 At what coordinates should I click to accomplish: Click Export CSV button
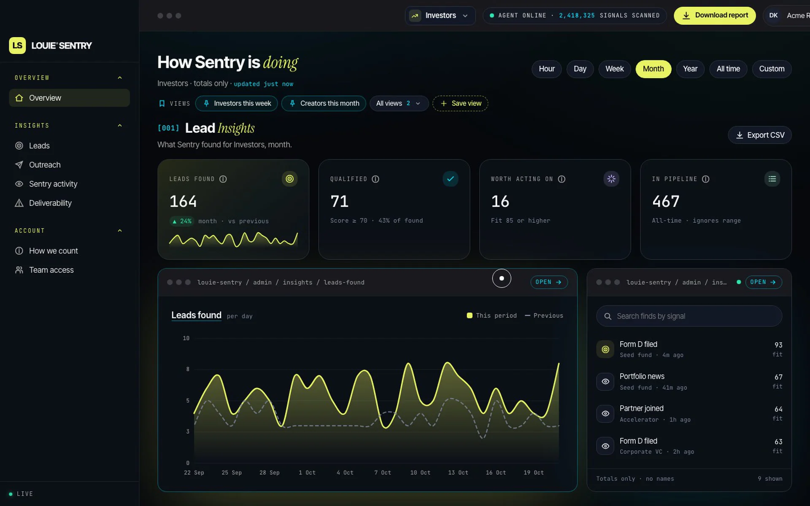point(759,135)
